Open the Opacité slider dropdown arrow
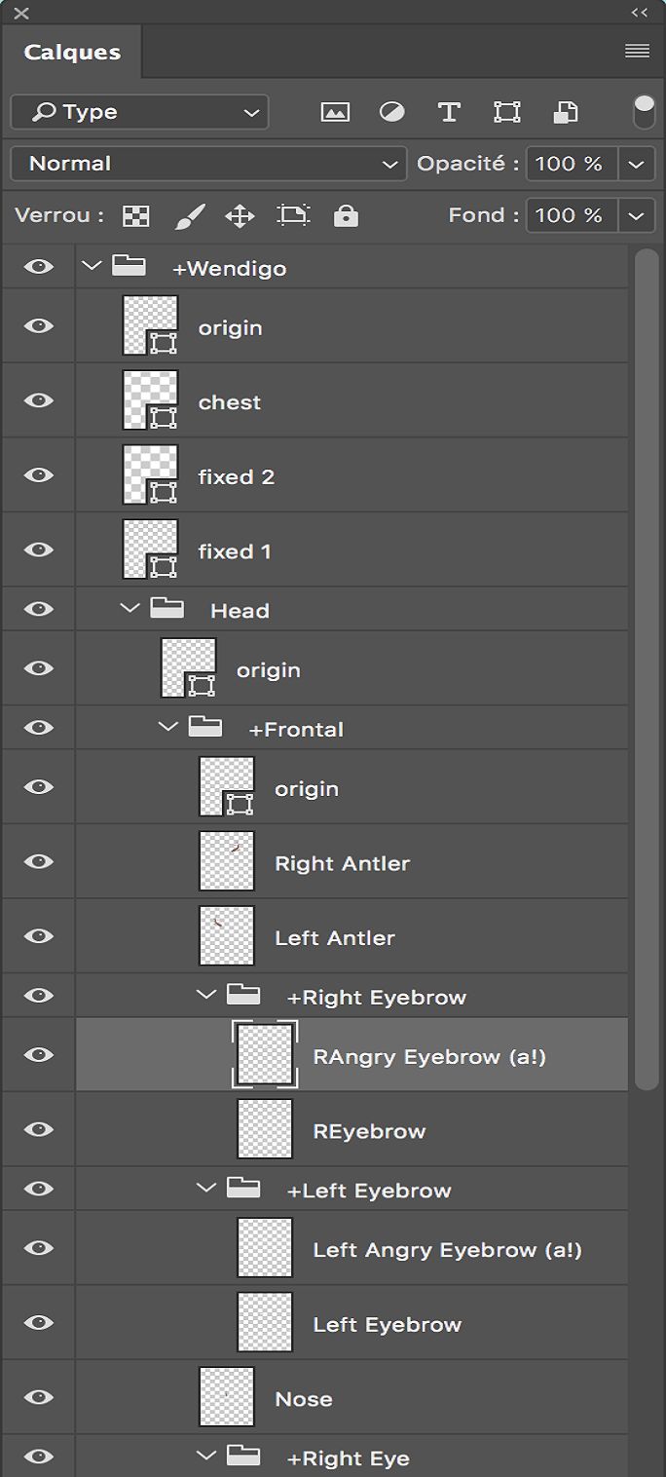 click(637, 164)
